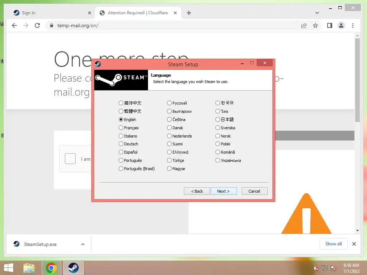Image resolution: width=367 pixels, height=275 pixels.
Task: Open Chrome tab search dropdown
Action: [317, 13]
